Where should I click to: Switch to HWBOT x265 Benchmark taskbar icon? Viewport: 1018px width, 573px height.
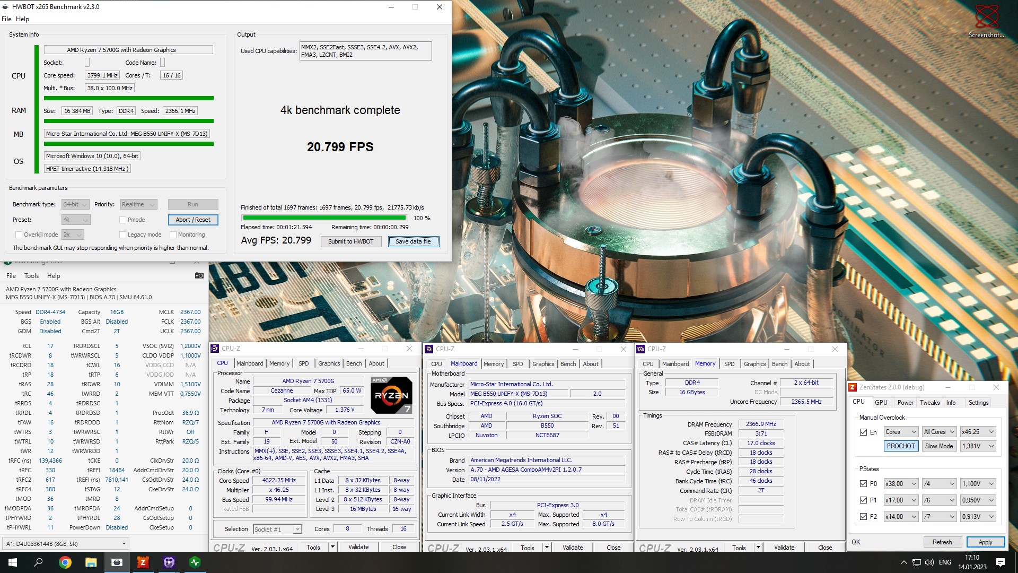click(117, 562)
